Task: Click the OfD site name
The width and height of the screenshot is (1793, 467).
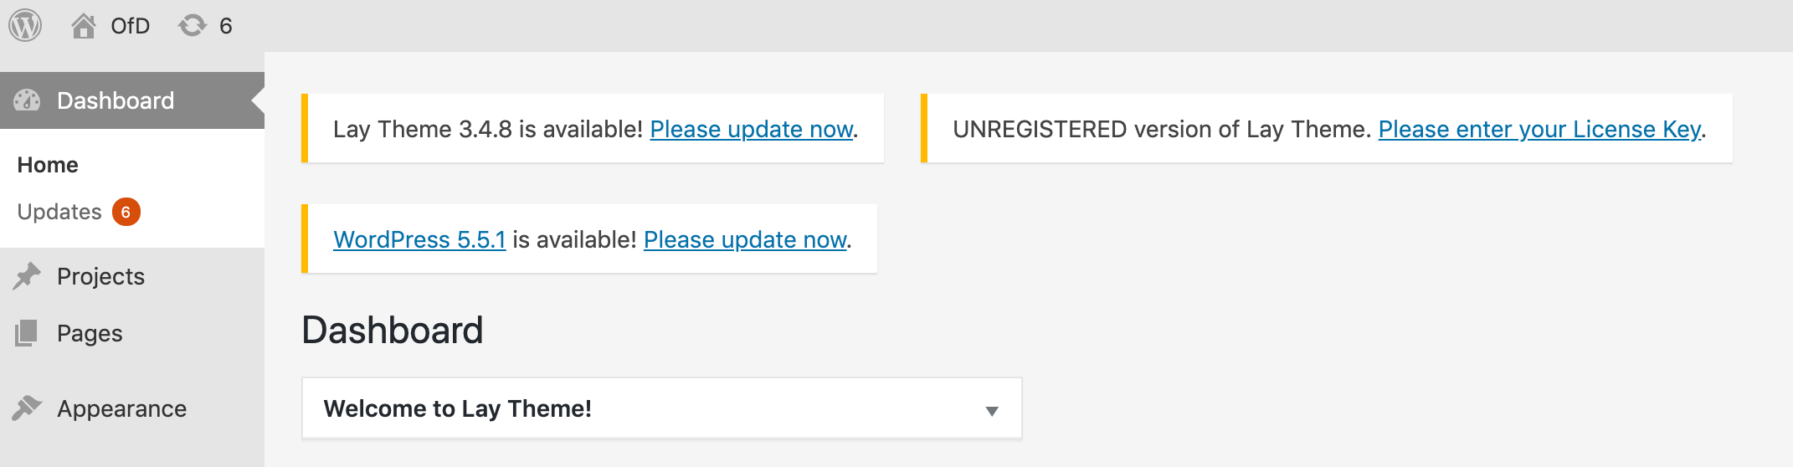Action: (130, 26)
